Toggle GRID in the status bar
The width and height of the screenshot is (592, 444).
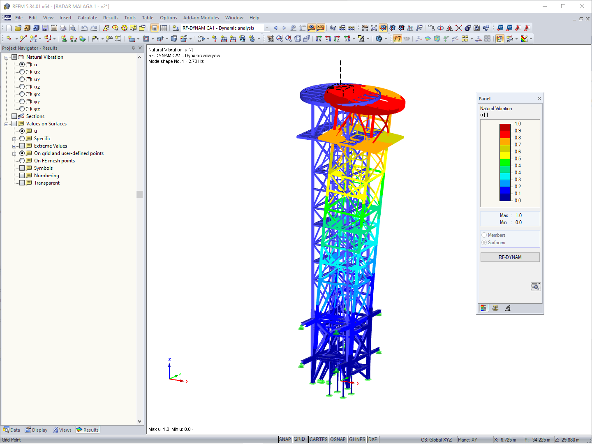point(300,439)
